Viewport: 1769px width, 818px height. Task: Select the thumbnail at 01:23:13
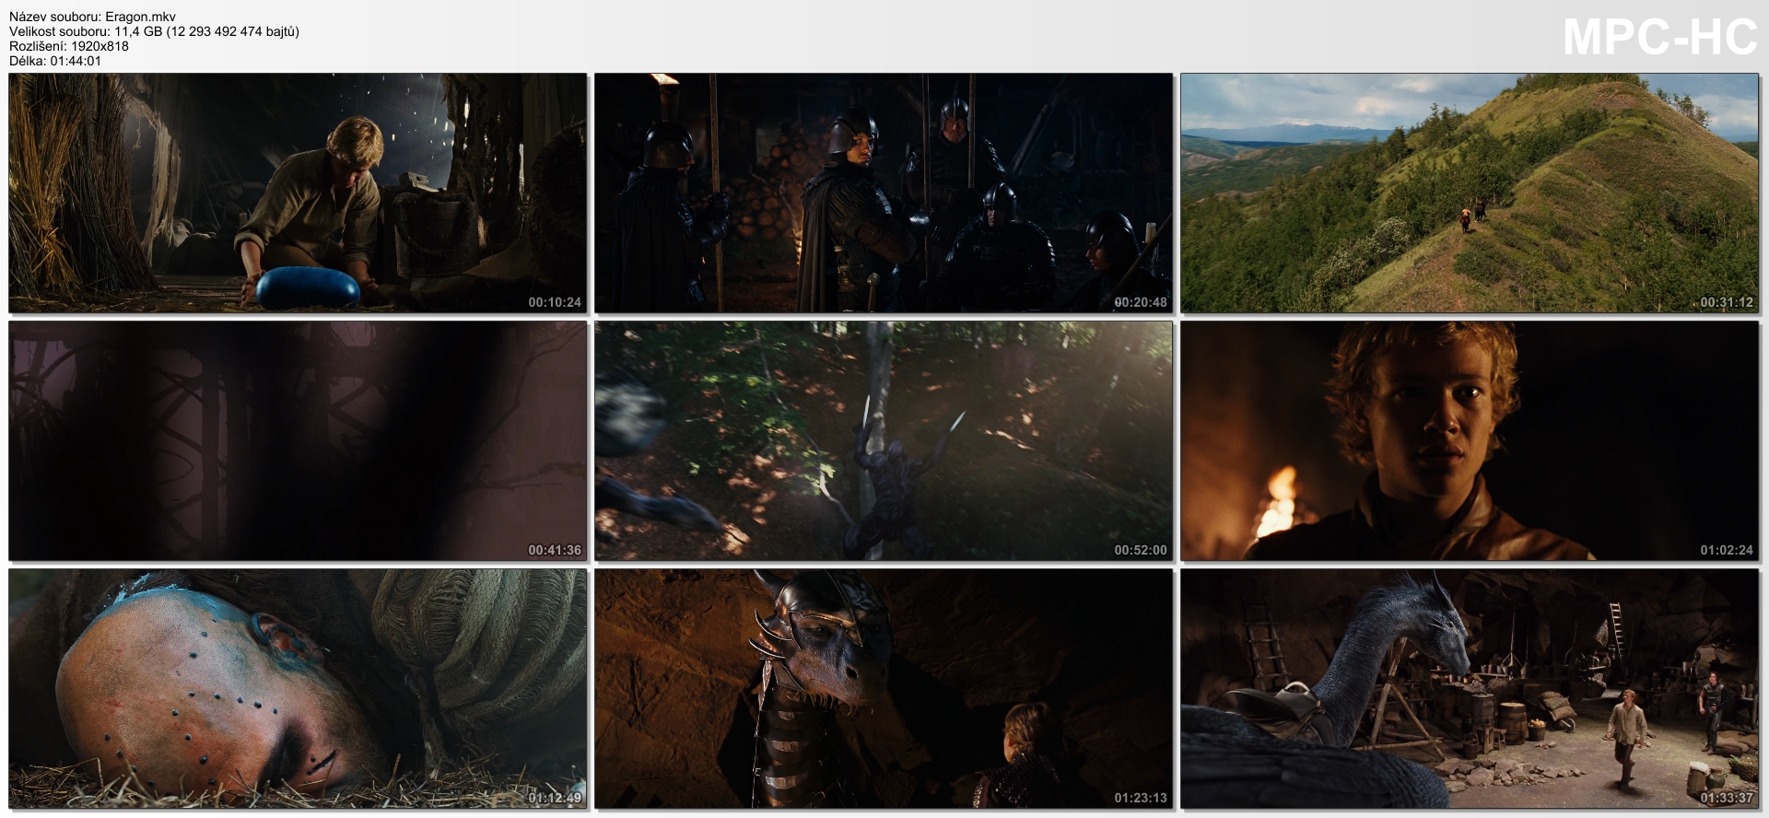click(884, 689)
